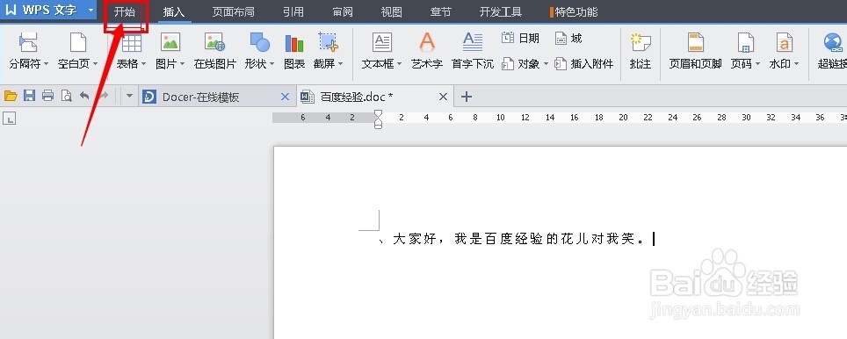Insert a chart (图表)

[294, 51]
